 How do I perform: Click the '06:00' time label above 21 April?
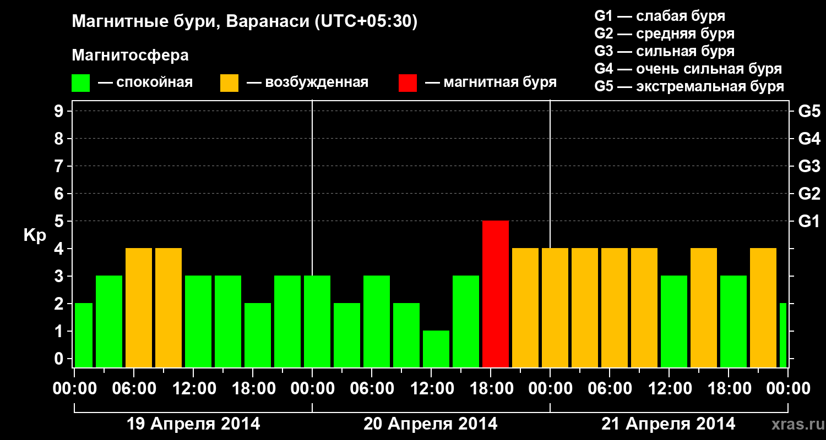coord(610,388)
